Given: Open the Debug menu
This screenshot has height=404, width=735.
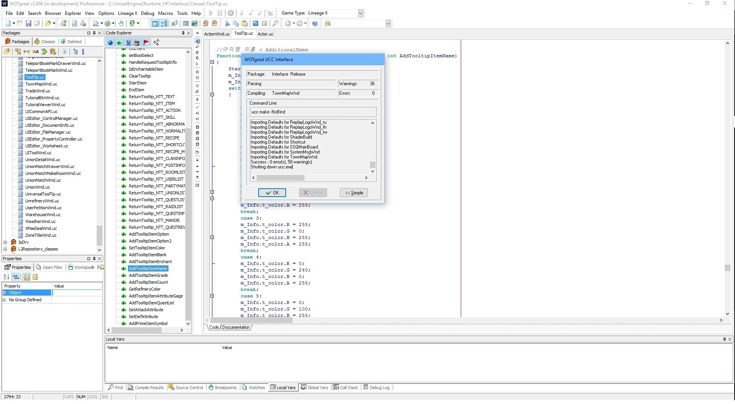Looking at the screenshot, I should coord(147,13).
